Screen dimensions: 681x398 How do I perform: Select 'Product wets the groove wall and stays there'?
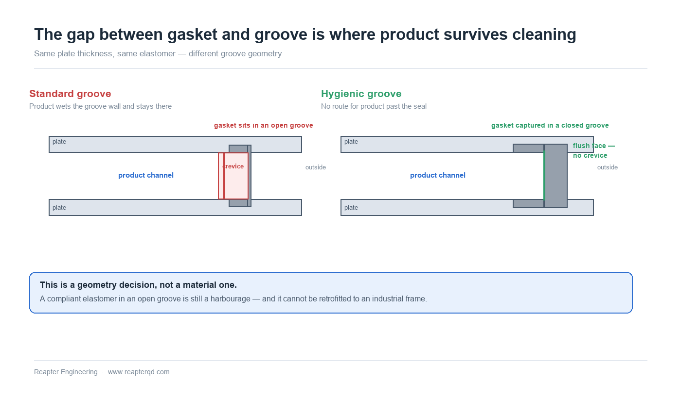(x=100, y=106)
